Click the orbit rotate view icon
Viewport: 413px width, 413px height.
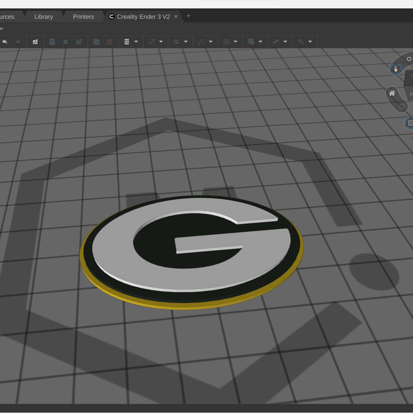(409, 59)
